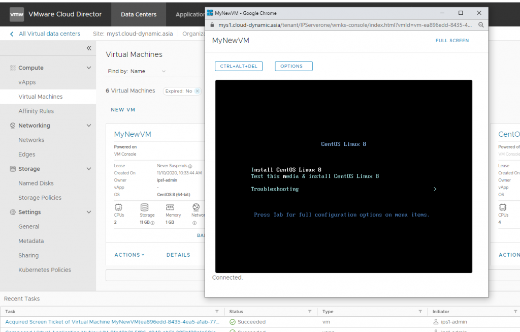The width and height of the screenshot is (520, 332).
Task: Remove the Expired: No filter chip
Action: (x=198, y=91)
